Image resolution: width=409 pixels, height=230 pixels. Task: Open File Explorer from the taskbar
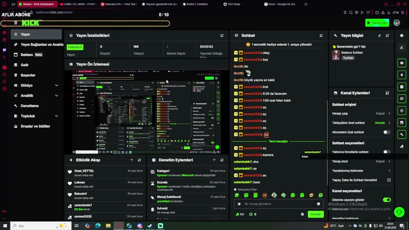tap(108, 226)
